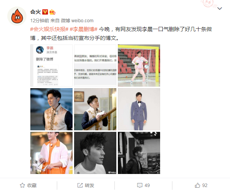Expand the post options chevron menu
Screen dimensions: 230x192
click(220, 8)
